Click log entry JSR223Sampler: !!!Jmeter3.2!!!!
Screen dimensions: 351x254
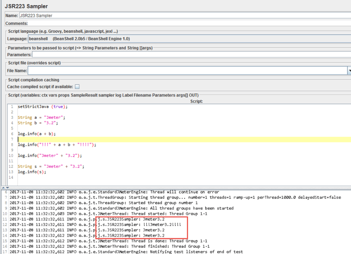coord(95,225)
